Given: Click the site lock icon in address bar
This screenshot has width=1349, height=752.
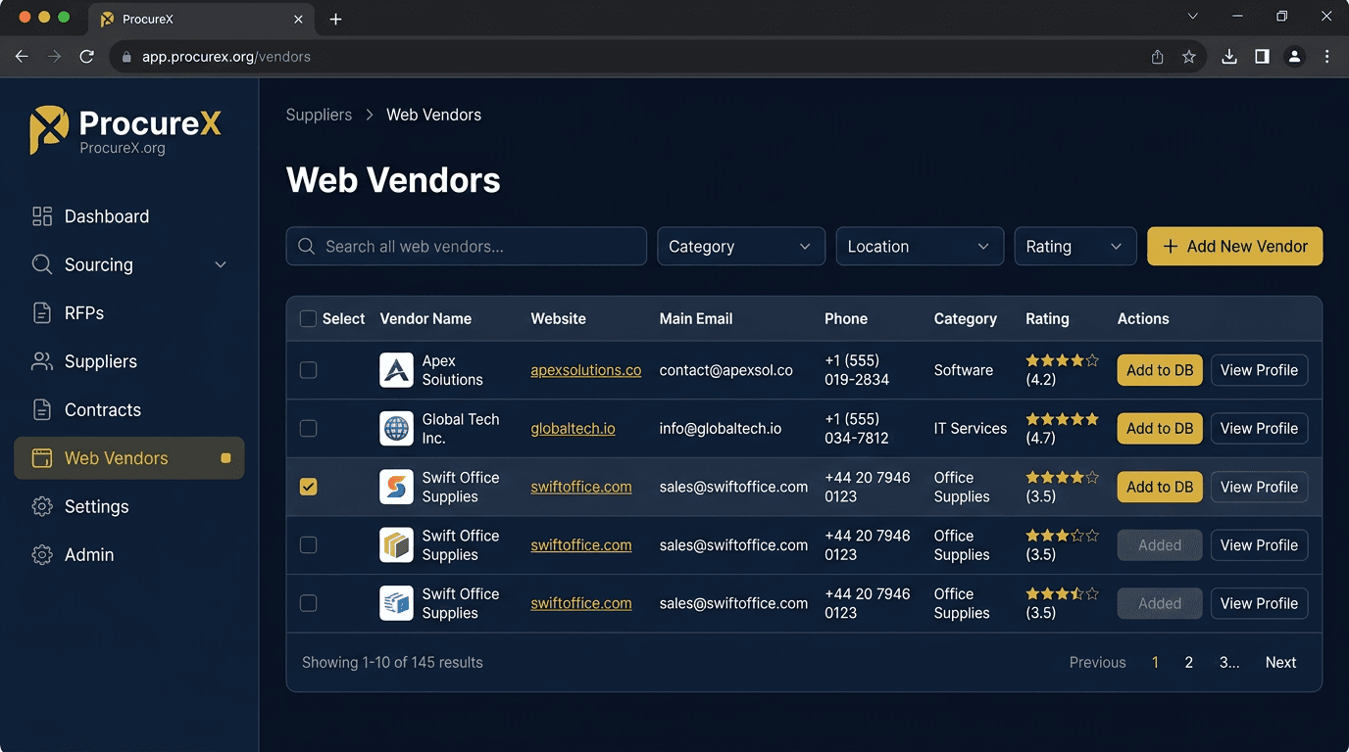Looking at the screenshot, I should click(x=126, y=57).
